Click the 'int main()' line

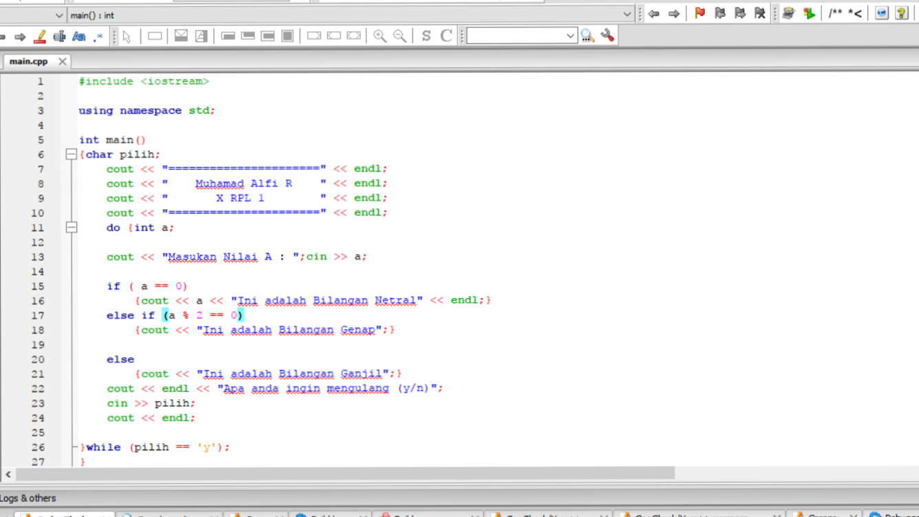tap(112, 140)
